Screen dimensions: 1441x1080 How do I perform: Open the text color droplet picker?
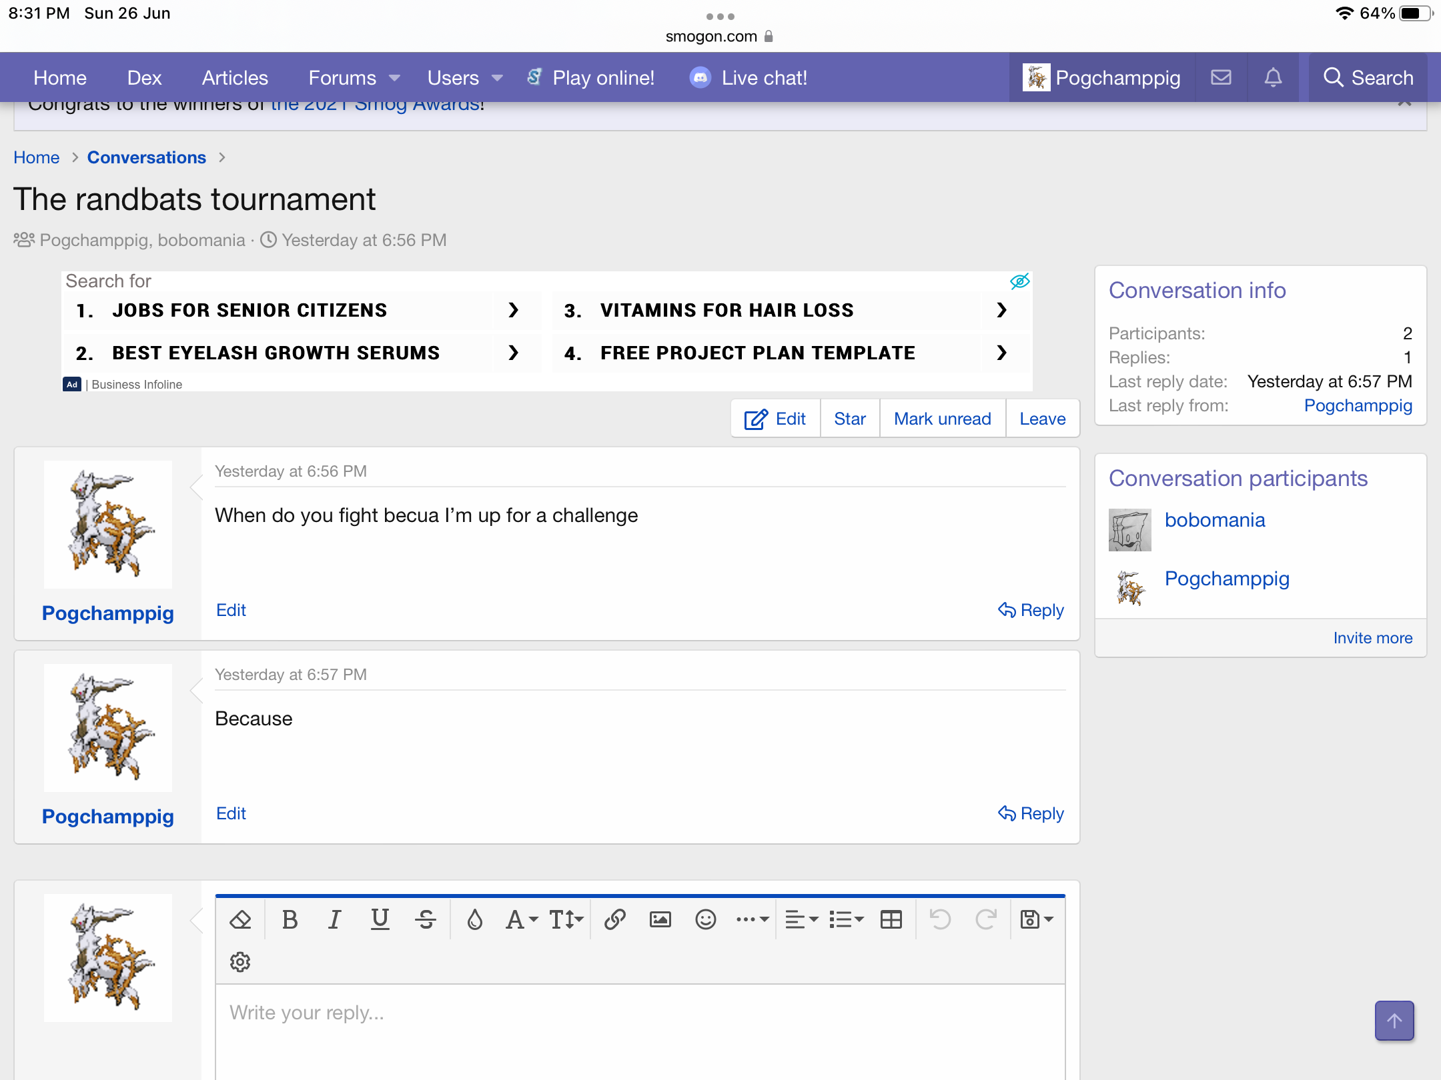[474, 920]
